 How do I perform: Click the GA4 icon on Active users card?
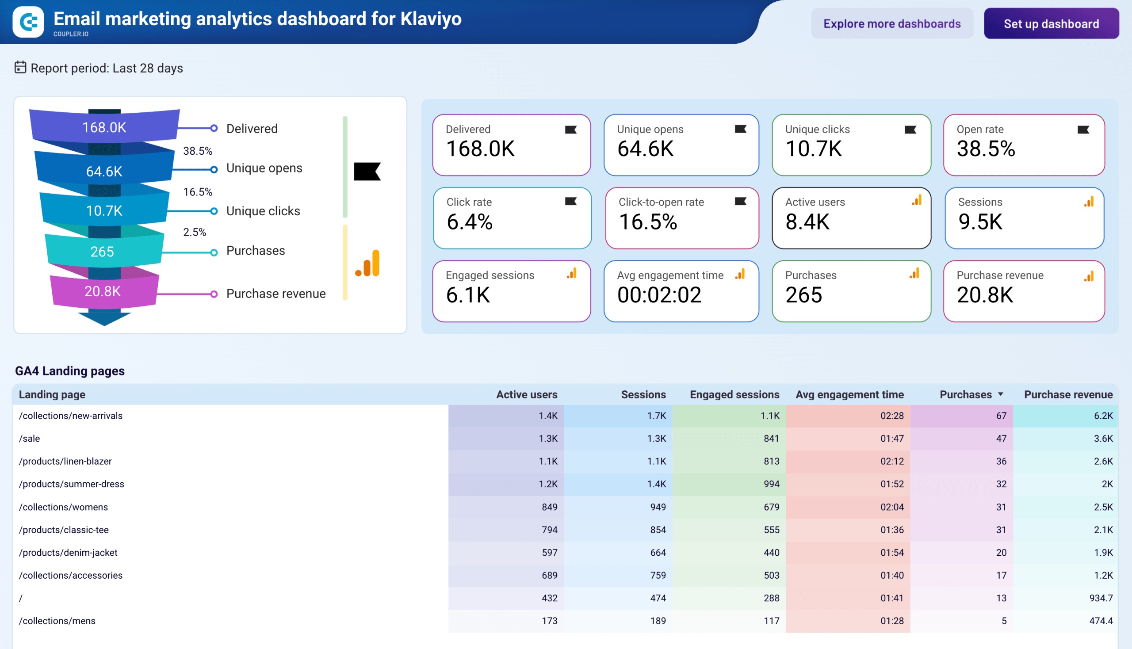pos(916,201)
